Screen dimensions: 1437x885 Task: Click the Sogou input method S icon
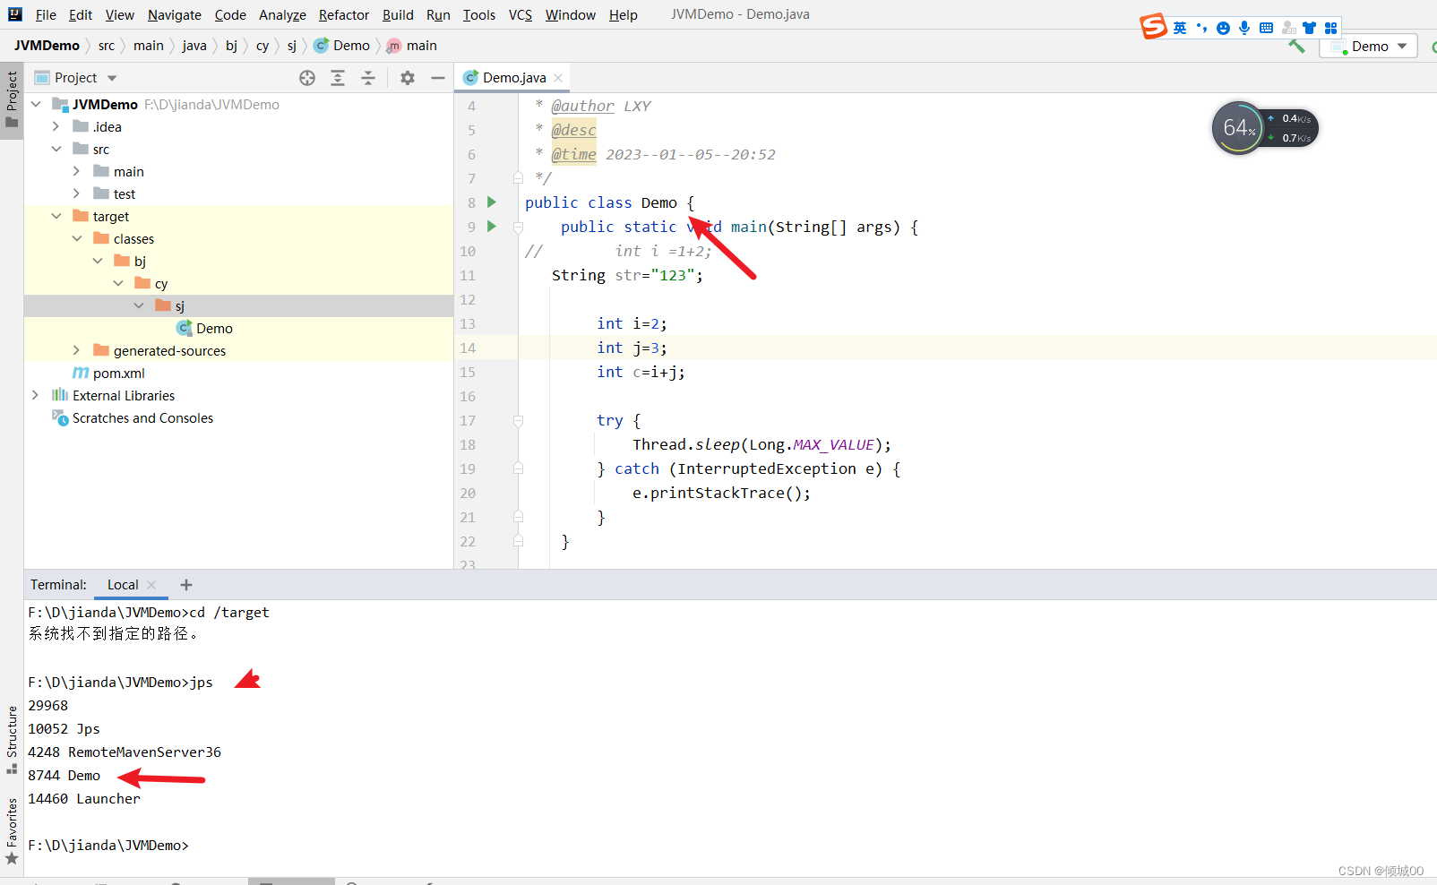coord(1154,27)
